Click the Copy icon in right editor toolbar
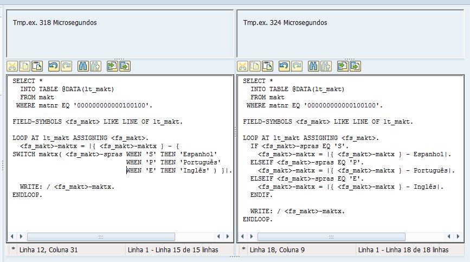 click(255, 66)
